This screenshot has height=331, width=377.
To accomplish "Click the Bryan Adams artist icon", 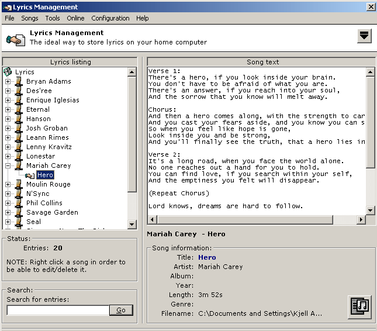I will tap(19, 81).
